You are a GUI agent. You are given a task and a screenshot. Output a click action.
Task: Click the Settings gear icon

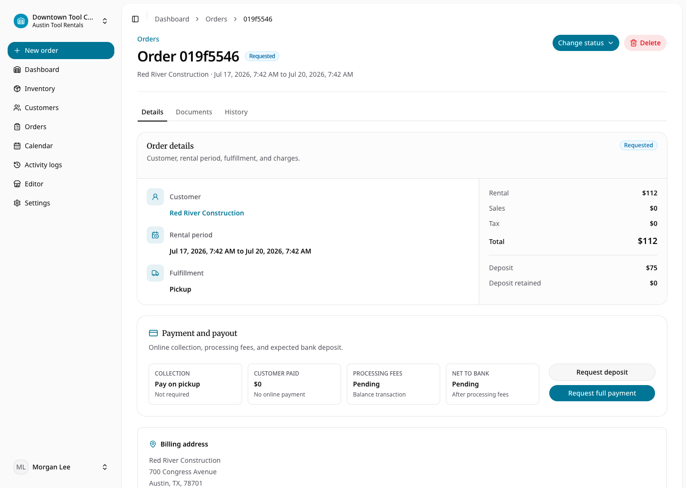click(17, 203)
